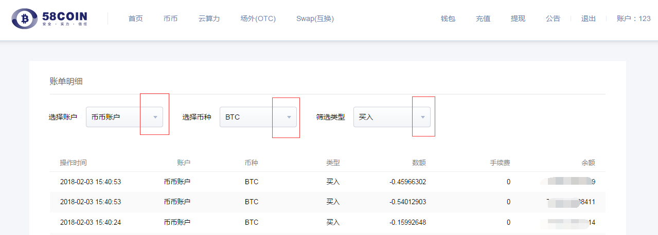Click the 58COIN Bitcoin logo

point(49,19)
